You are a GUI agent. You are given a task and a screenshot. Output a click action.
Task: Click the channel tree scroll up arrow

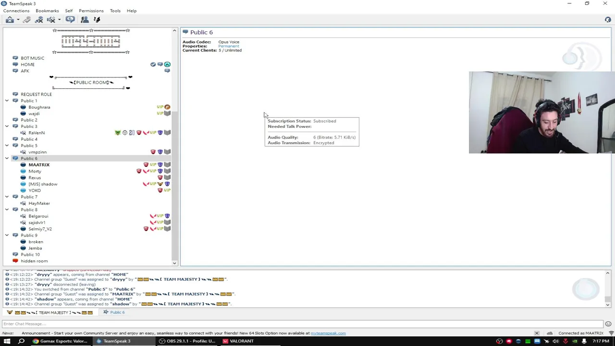174,31
